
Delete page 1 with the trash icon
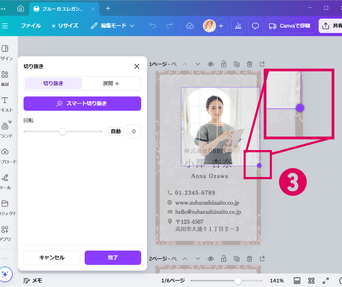point(250,64)
